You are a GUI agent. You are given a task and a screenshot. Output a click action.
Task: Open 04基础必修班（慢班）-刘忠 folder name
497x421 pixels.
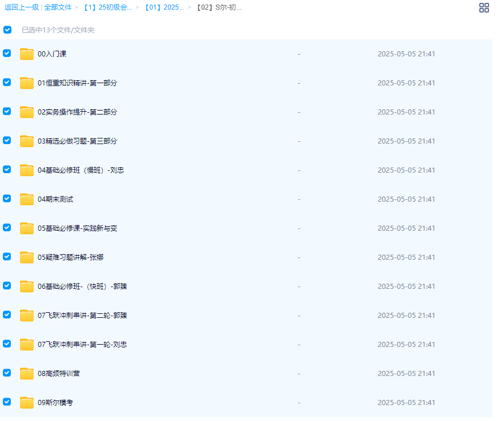(x=82, y=171)
